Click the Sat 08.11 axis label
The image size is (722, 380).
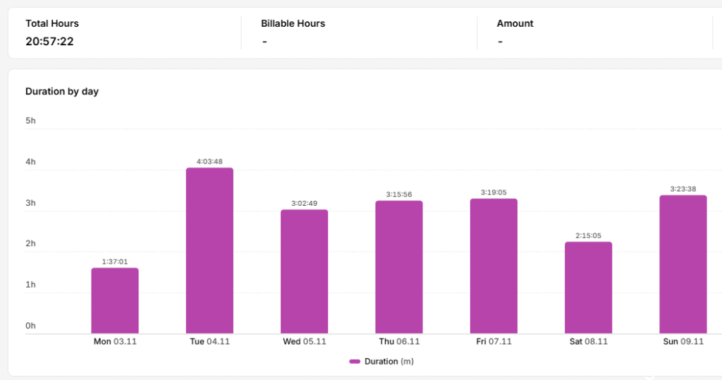(x=589, y=341)
